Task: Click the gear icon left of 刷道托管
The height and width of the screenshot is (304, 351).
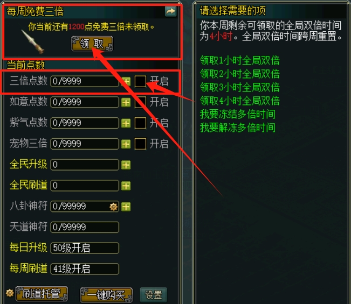Action: click(10, 293)
